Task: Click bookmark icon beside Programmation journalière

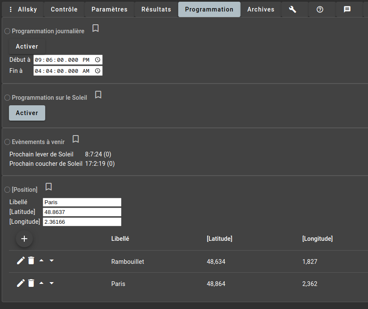Action: [96, 28]
